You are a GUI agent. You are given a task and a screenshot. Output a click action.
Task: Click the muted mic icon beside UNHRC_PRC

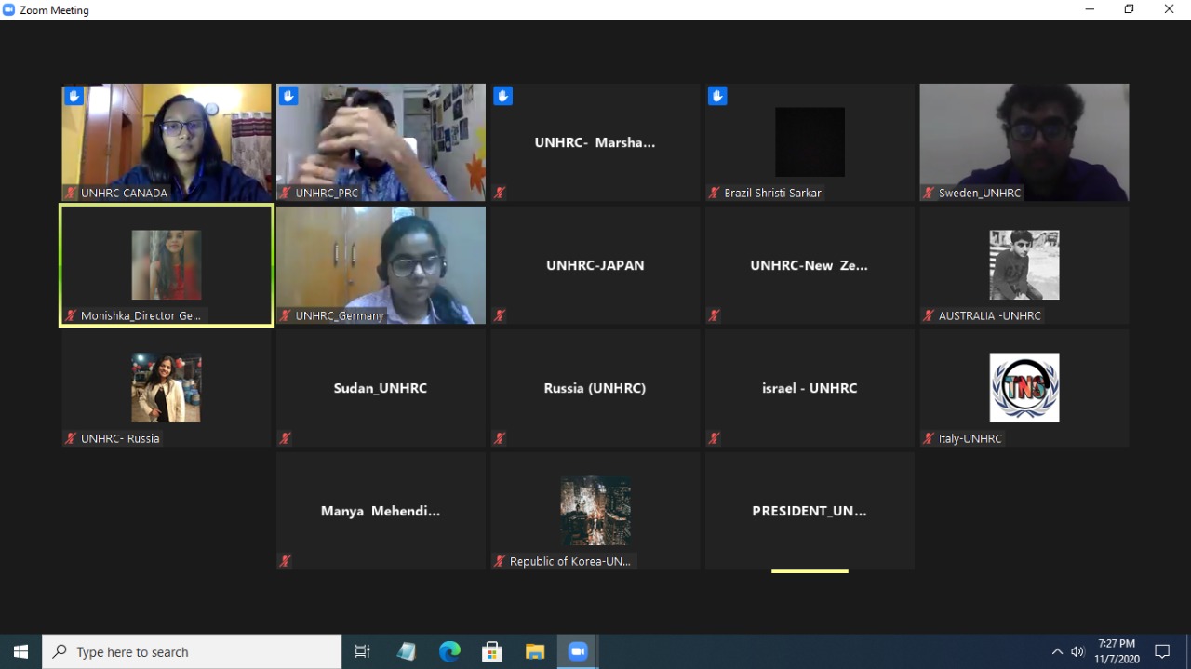point(286,193)
